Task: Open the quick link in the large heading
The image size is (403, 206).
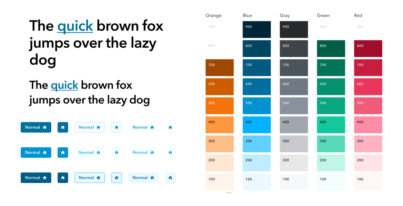Action: pyautogui.click(x=75, y=26)
